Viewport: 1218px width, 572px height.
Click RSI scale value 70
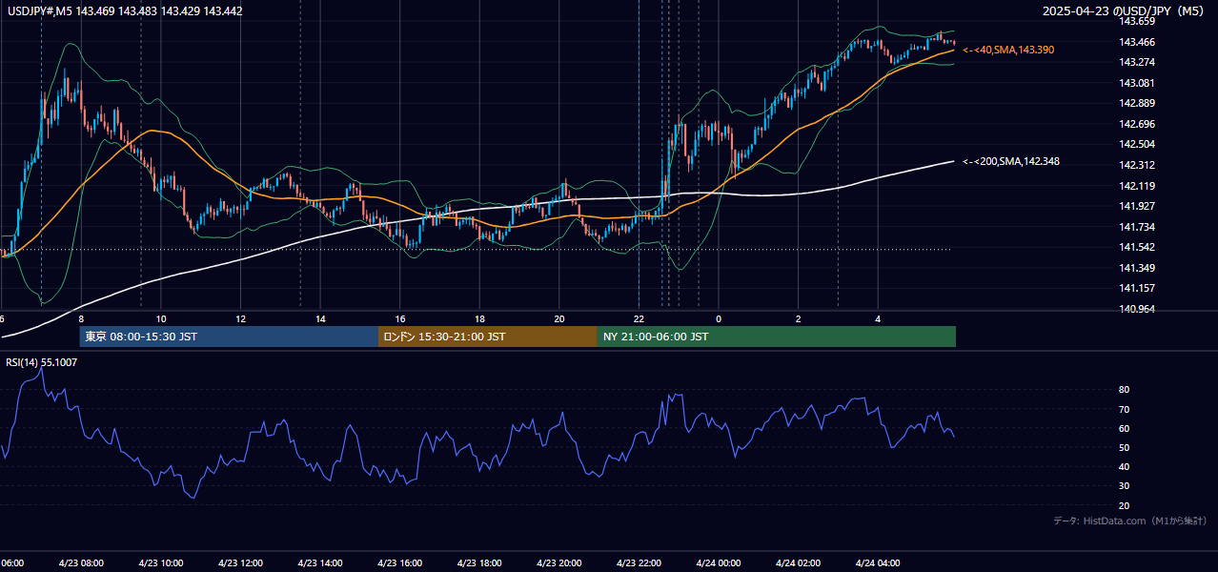(x=1125, y=409)
